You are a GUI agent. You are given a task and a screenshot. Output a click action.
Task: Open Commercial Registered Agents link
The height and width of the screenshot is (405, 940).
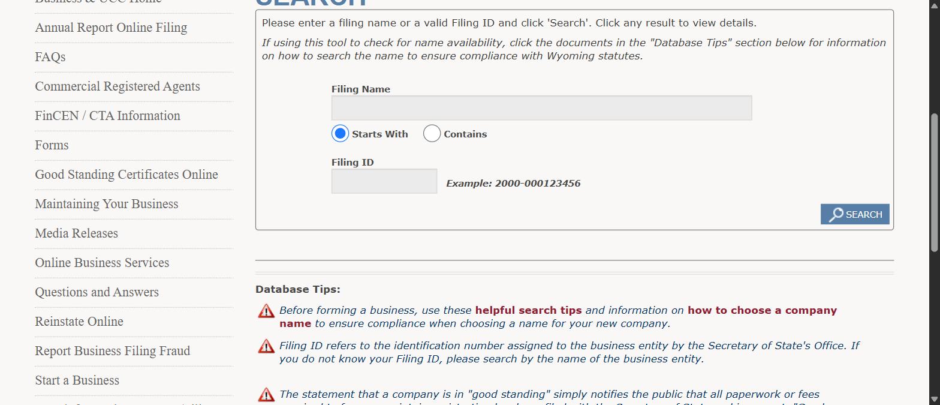tap(117, 86)
